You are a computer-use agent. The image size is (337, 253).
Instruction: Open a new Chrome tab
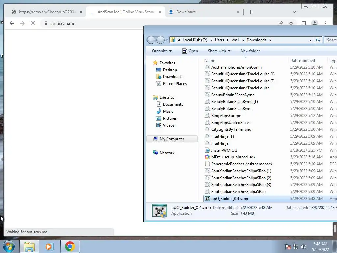250,12
